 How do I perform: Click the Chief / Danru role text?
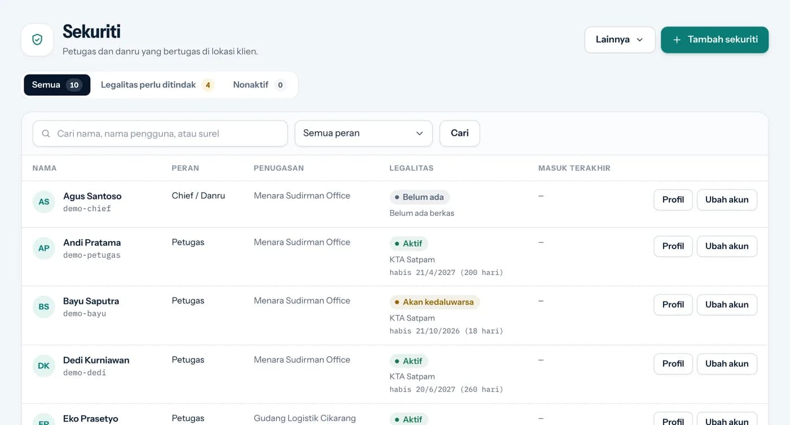coord(198,196)
